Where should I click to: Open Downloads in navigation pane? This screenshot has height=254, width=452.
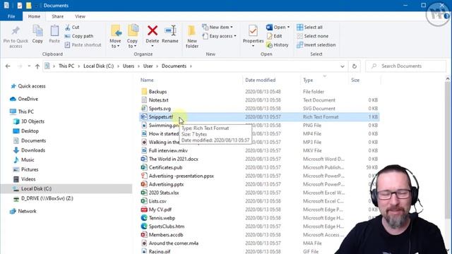point(29,150)
